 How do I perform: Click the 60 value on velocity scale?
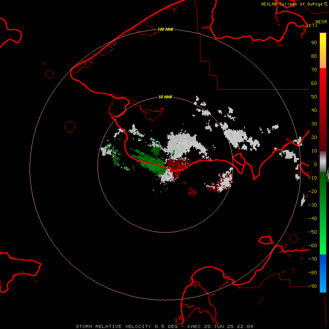tap(314, 83)
